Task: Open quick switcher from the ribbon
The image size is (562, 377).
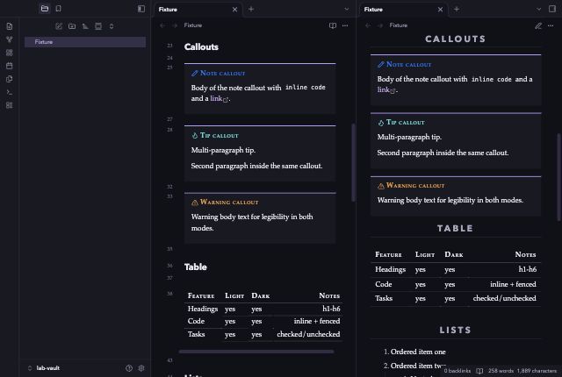Action: tap(10, 26)
